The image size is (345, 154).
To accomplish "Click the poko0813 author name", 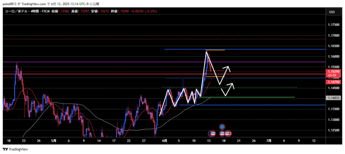I will coord(9,3).
